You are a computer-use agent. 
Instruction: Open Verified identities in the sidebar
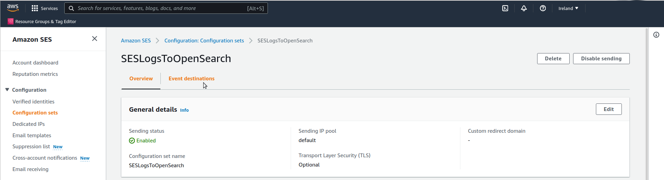click(x=34, y=102)
